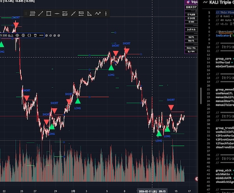Viewport: 234px width, 193px height.
Task: Select the rectangle drawing tool
Action: [49, 14]
